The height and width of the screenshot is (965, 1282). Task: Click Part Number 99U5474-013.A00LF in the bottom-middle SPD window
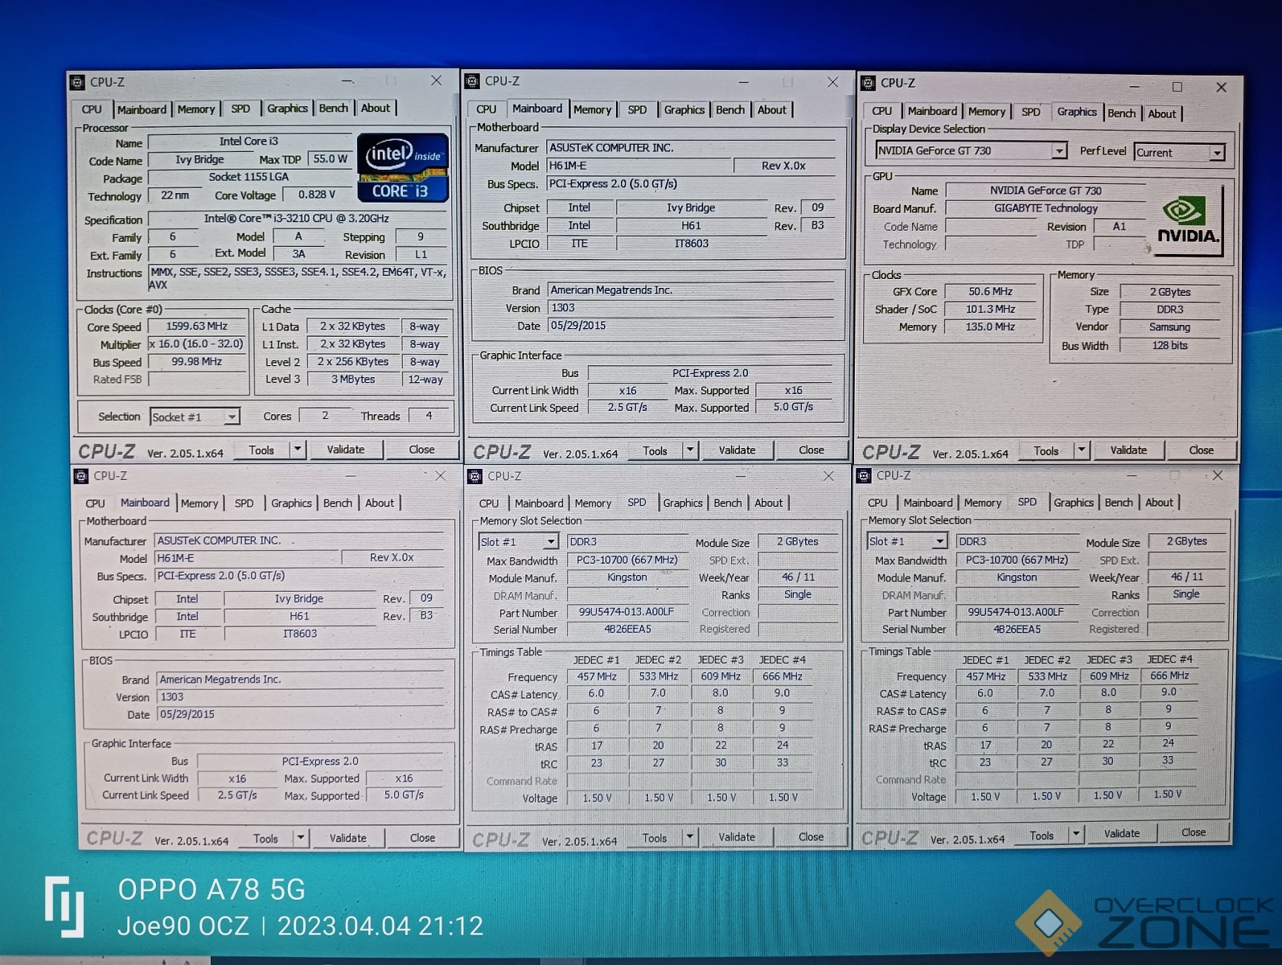coord(627,612)
